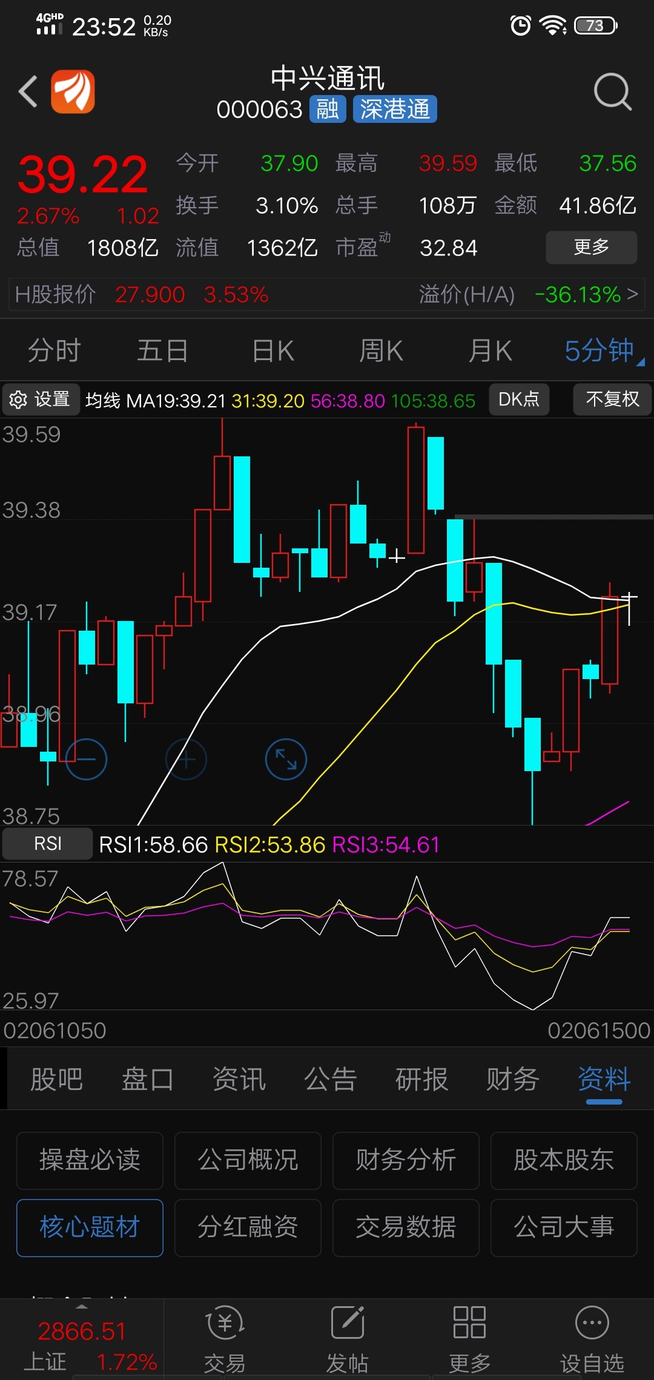This screenshot has width=654, height=1380.
Task: Switch to 日K chart tab
Action: click(273, 350)
